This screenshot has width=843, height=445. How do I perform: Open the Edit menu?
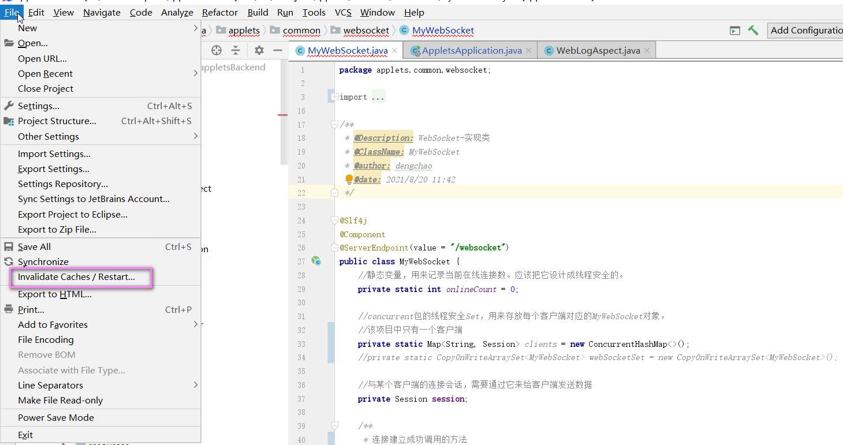[36, 12]
